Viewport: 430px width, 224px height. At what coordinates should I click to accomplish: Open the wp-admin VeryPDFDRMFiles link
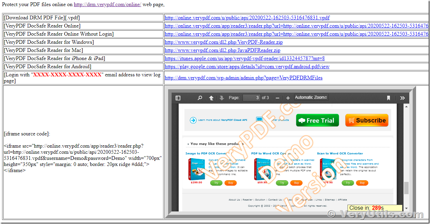(244, 78)
